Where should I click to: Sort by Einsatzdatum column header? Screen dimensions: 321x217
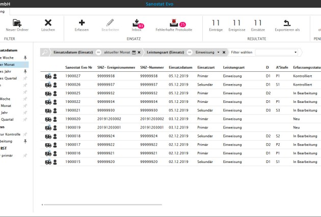[x=180, y=67]
